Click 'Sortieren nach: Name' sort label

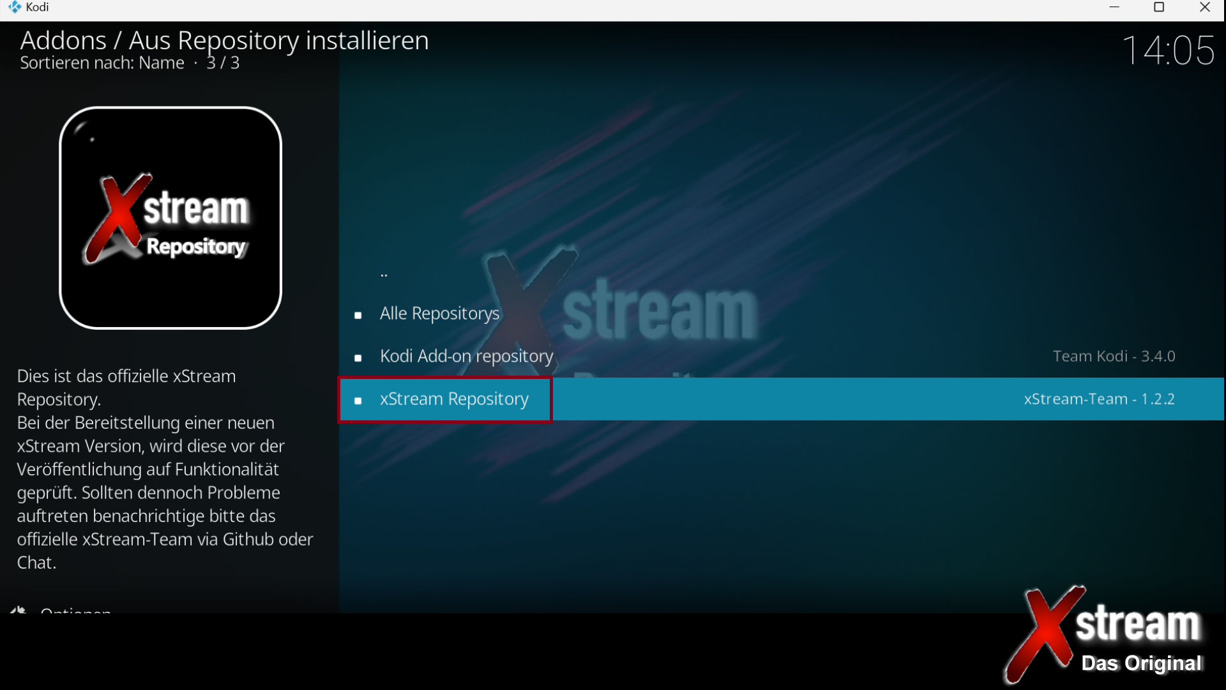(x=102, y=63)
